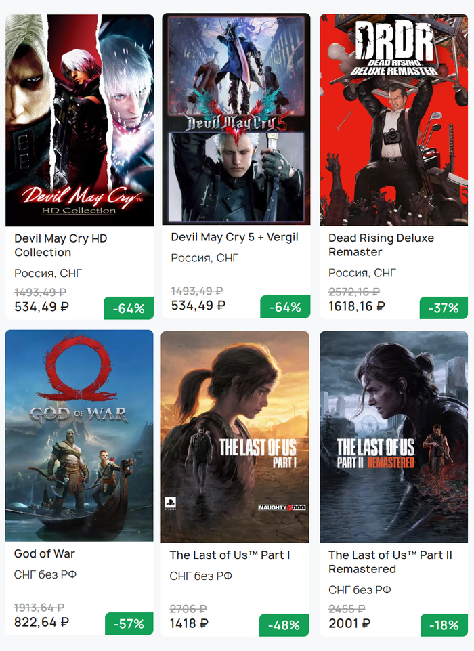The height and width of the screenshot is (651, 474).
Task: Click the Dead Rising Deluxe Remaster title link
Action: tap(381, 245)
